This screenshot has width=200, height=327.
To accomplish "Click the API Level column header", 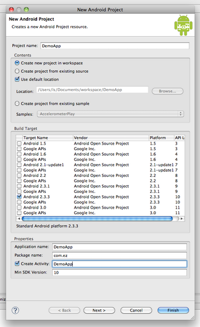I will point(179,138).
